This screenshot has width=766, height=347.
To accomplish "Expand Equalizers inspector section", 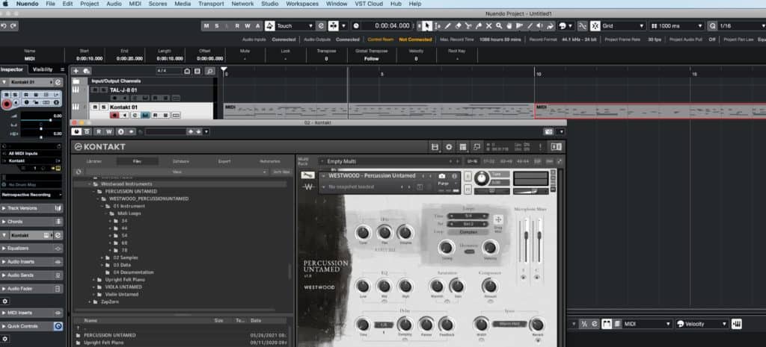I will coord(31,248).
